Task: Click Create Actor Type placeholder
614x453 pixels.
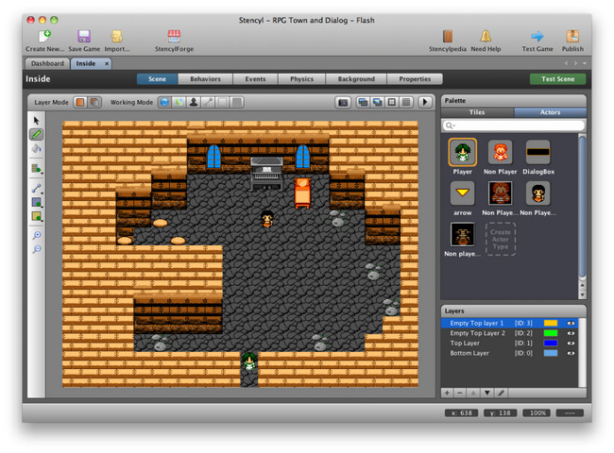Action: click(501, 239)
